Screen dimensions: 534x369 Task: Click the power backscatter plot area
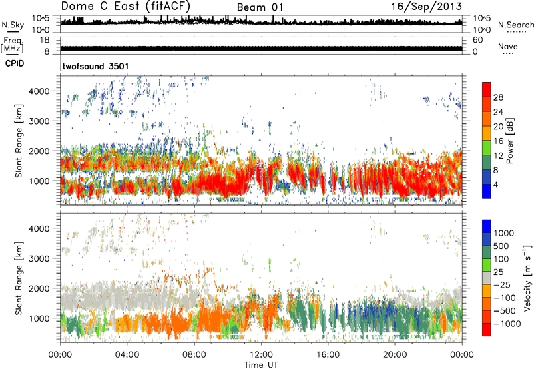tap(261, 141)
